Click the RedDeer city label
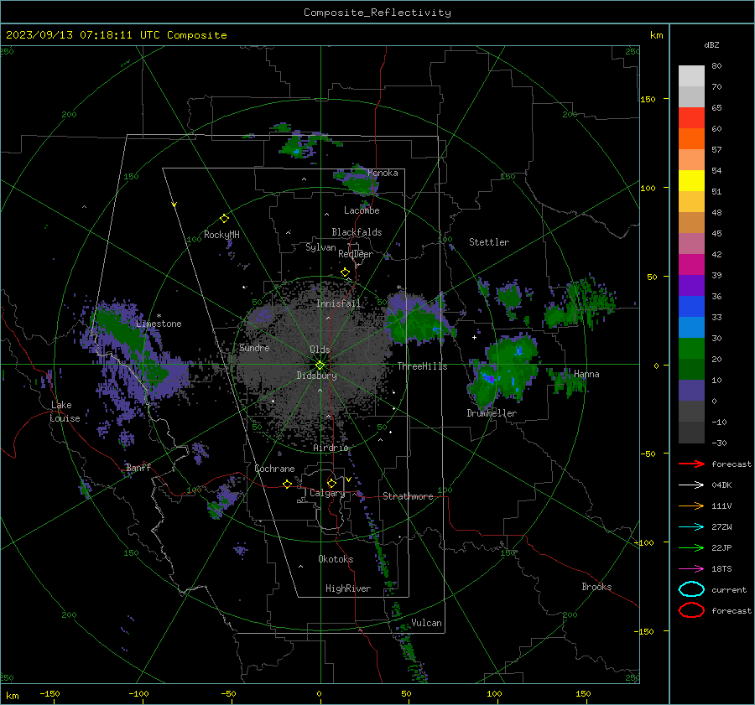Viewport: 755px width, 705px height. pos(356,254)
